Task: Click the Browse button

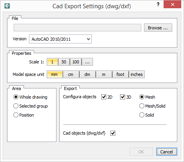Action: coord(158,28)
